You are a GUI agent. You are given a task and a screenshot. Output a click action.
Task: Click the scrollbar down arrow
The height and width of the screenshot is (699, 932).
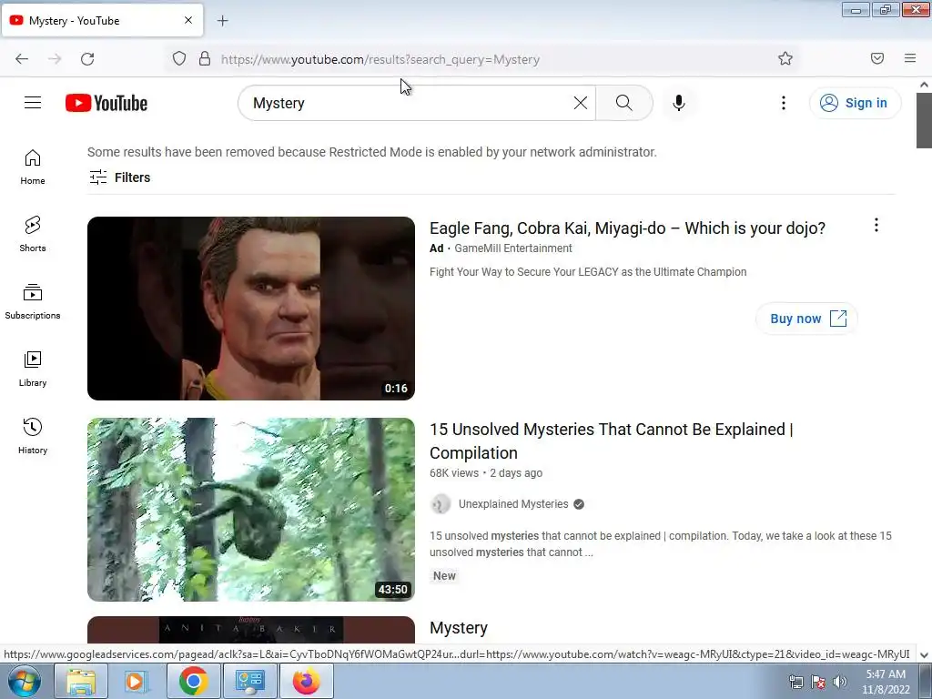coord(924,655)
